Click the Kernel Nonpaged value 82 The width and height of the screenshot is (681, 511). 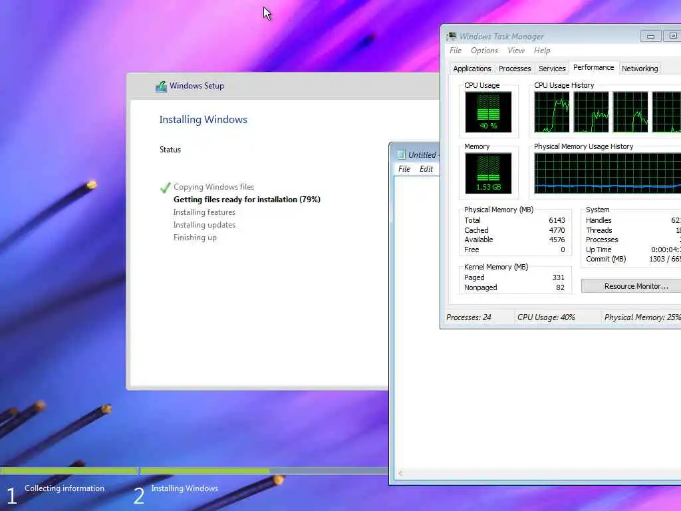tap(560, 287)
